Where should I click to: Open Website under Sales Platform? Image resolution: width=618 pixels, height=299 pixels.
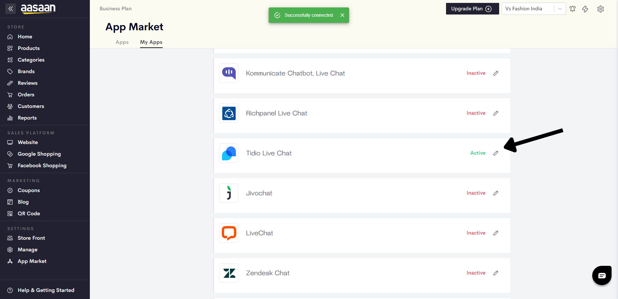coord(28,142)
